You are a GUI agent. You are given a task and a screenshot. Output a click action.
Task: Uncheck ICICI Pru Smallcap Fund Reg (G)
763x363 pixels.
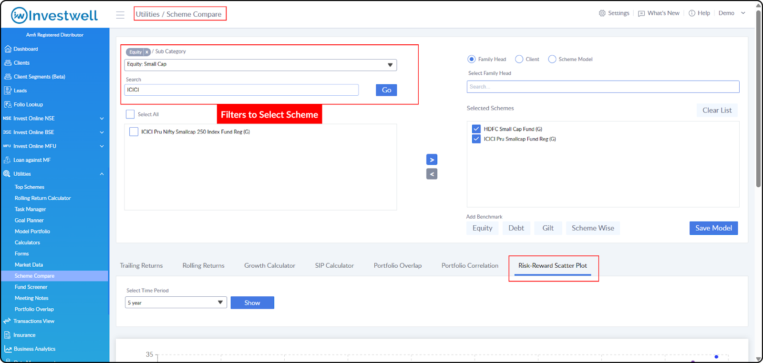click(476, 139)
